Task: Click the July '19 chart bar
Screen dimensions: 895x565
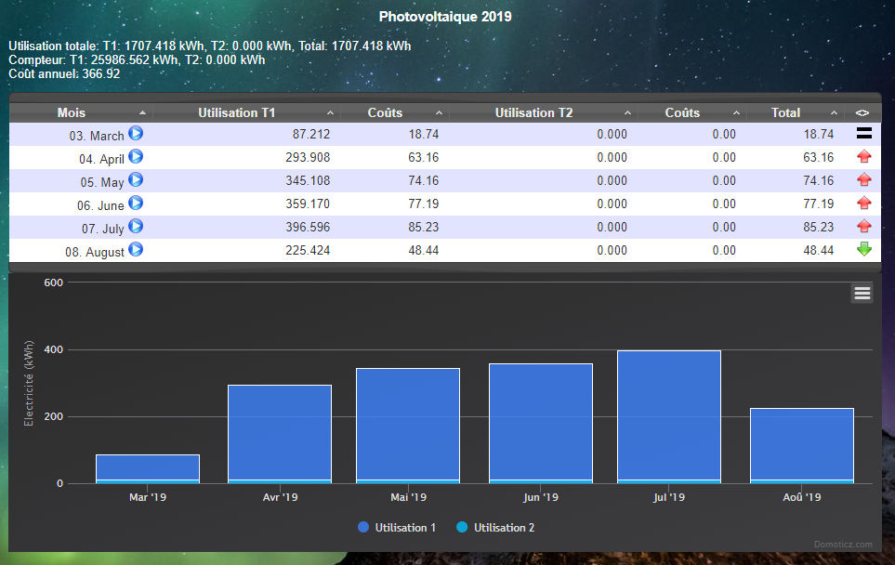Action: [668, 416]
